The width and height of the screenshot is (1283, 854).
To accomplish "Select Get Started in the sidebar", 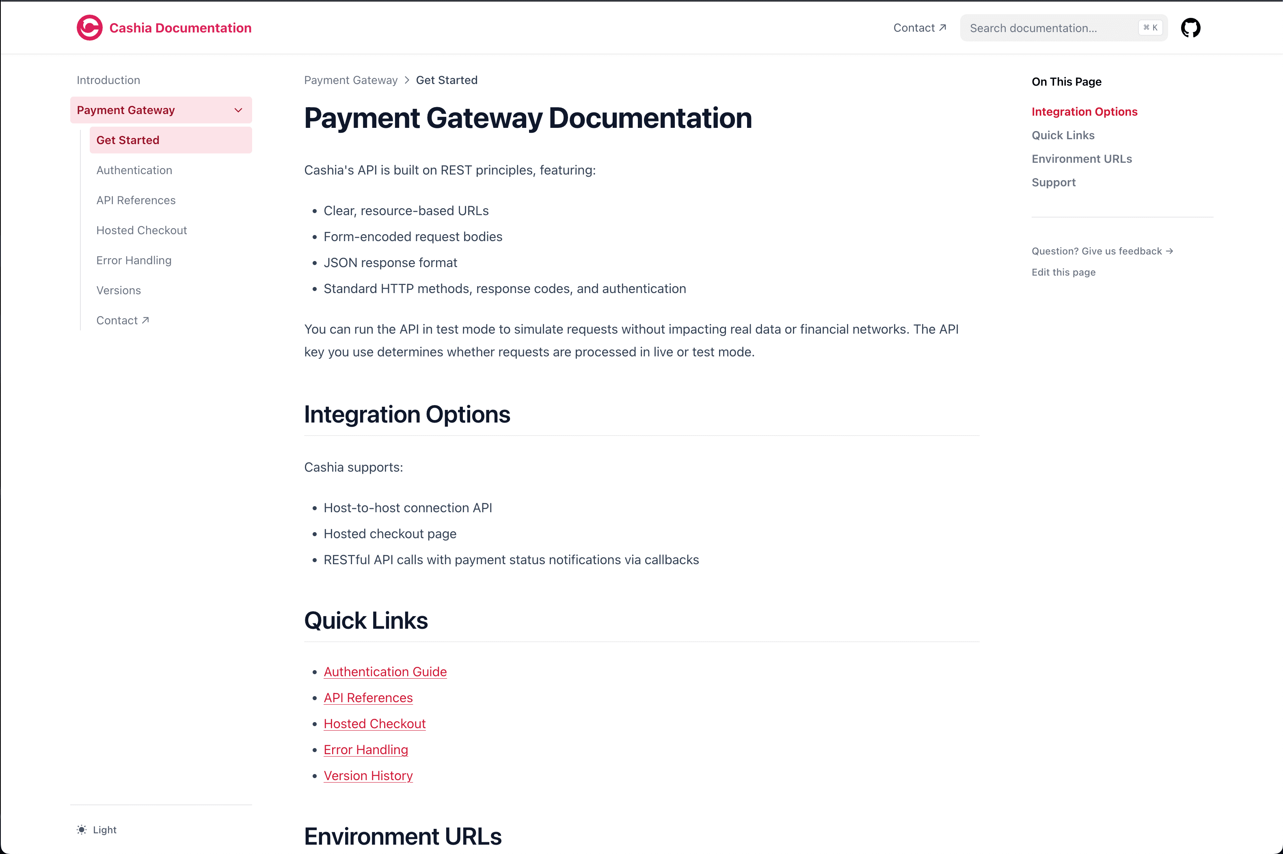I will [127, 140].
